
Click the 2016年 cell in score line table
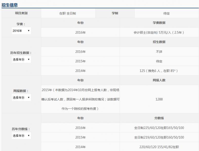point(81,128)
